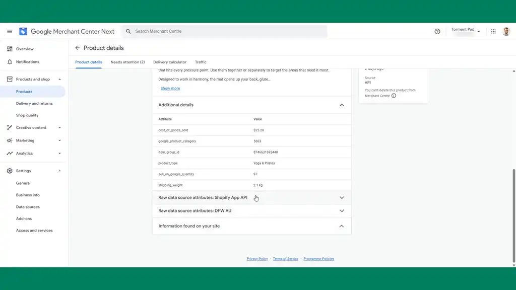Switch to the Needs attention (2) tab
The height and width of the screenshot is (290, 516).
pos(127,62)
